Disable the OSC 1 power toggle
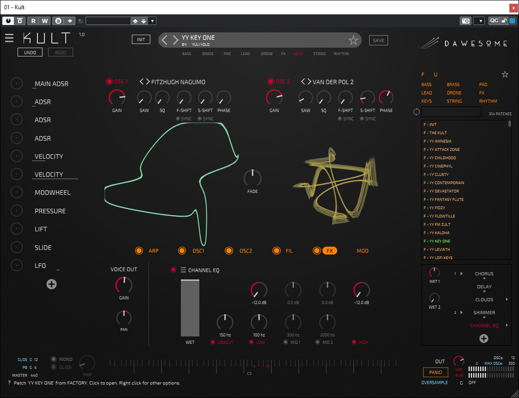 point(110,82)
